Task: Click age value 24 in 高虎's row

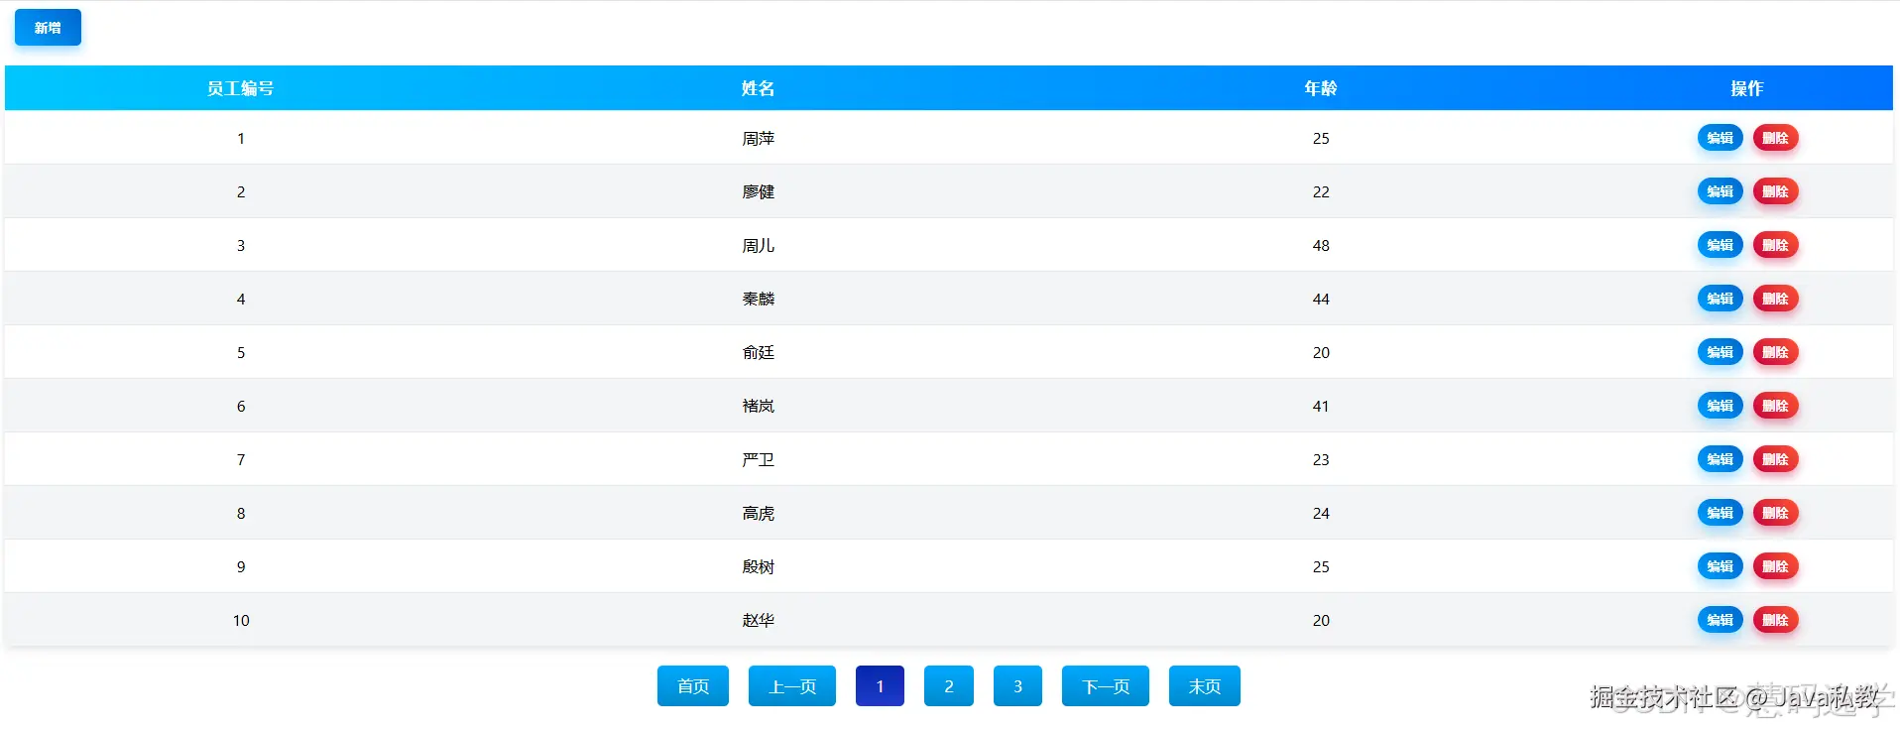Action: point(1321,513)
